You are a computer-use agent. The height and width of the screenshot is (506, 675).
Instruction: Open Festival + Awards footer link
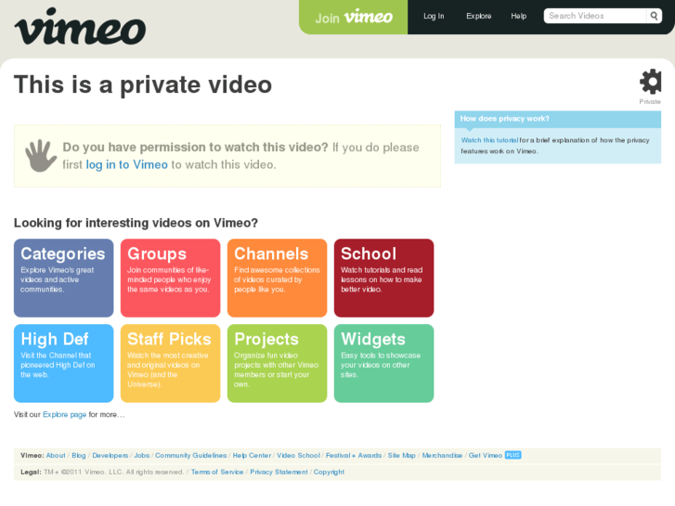pyautogui.click(x=354, y=455)
